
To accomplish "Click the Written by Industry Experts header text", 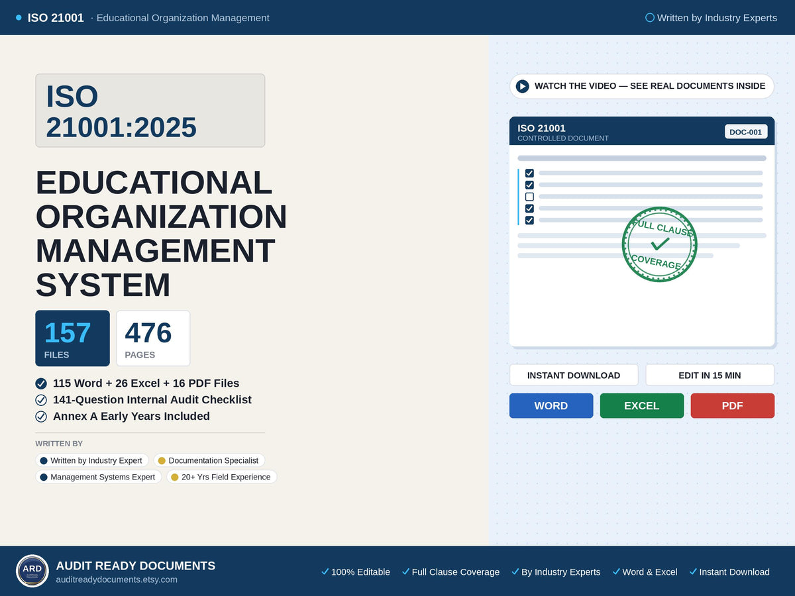I will [717, 18].
